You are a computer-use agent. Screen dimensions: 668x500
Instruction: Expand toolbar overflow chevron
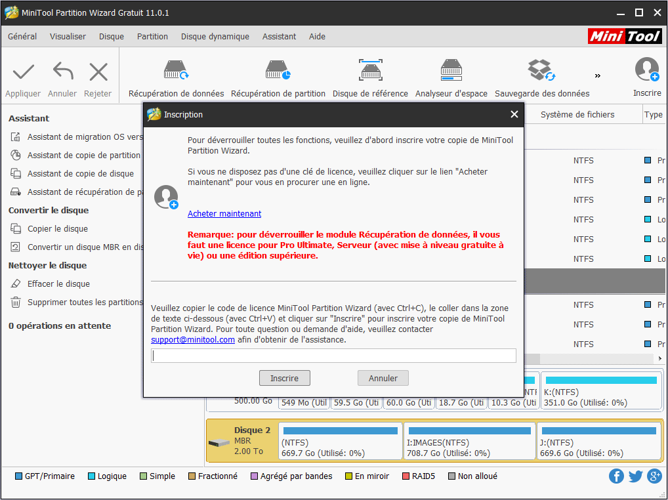point(598,76)
